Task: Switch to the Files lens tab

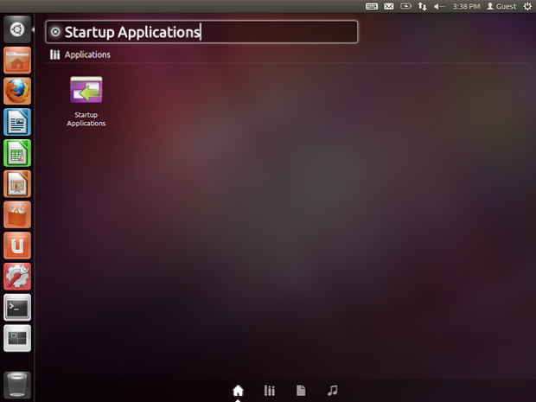Action: (x=301, y=391)
